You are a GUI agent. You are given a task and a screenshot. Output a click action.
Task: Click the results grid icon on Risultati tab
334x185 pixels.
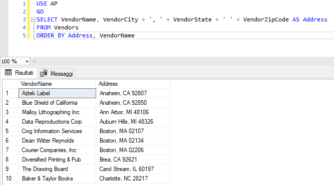click(9, 73)
